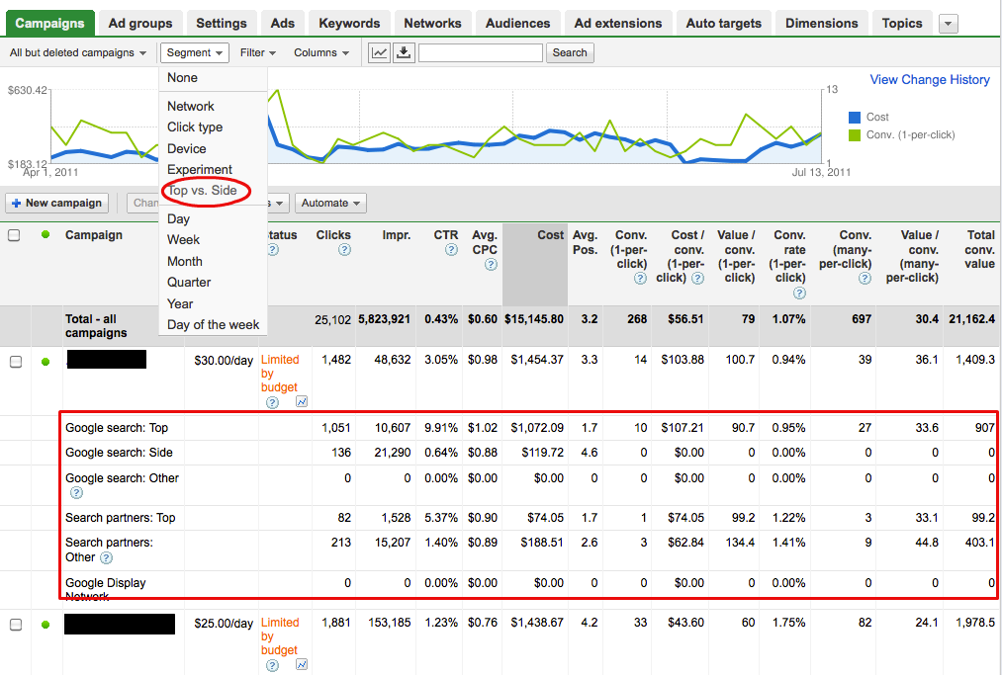
Task: Select Top vs. Side segment
Action: click(203, 191)
